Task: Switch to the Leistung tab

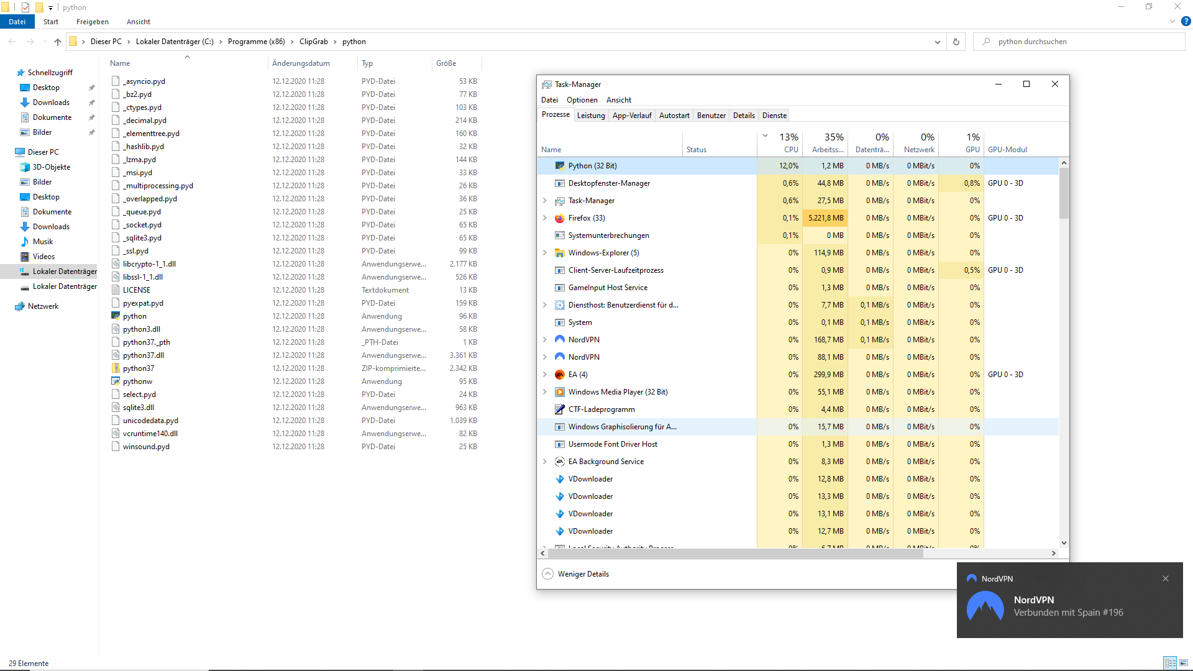Action: 590,116
